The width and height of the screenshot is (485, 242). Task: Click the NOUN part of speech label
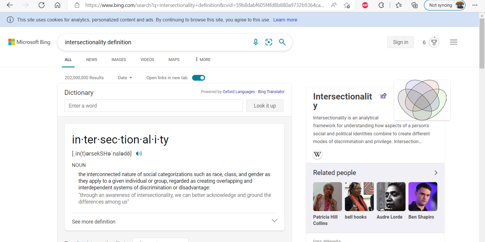79,165
